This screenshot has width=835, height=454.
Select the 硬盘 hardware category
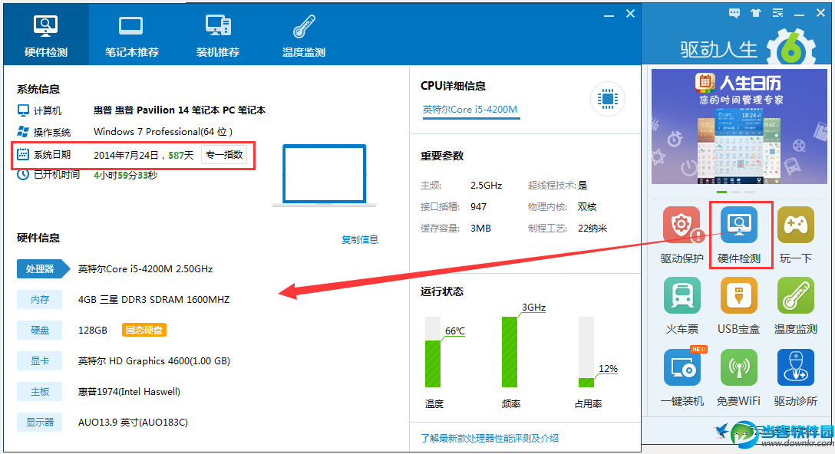click(39, 330)
